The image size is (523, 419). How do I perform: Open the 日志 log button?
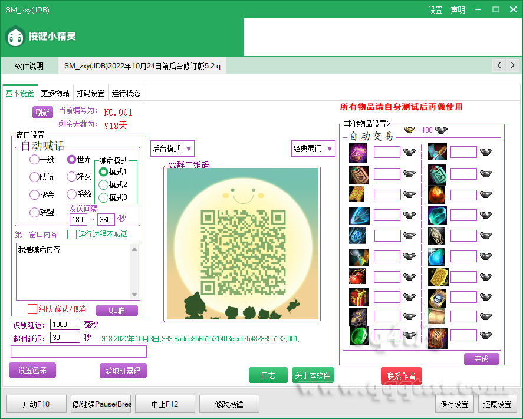(x=268, y=375)
